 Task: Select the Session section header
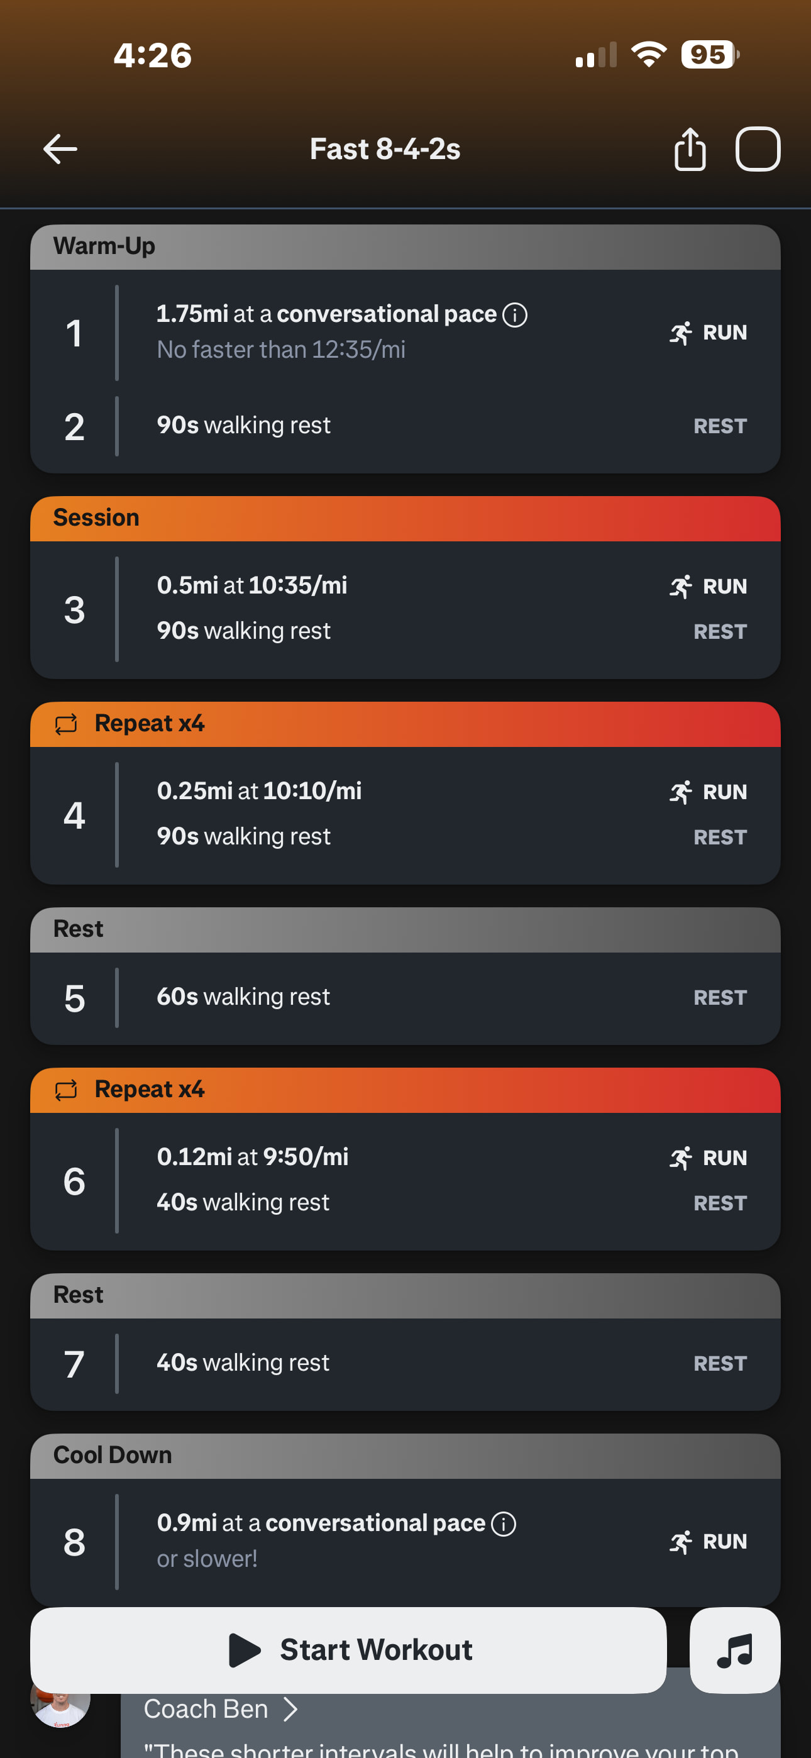click(405, 518)
